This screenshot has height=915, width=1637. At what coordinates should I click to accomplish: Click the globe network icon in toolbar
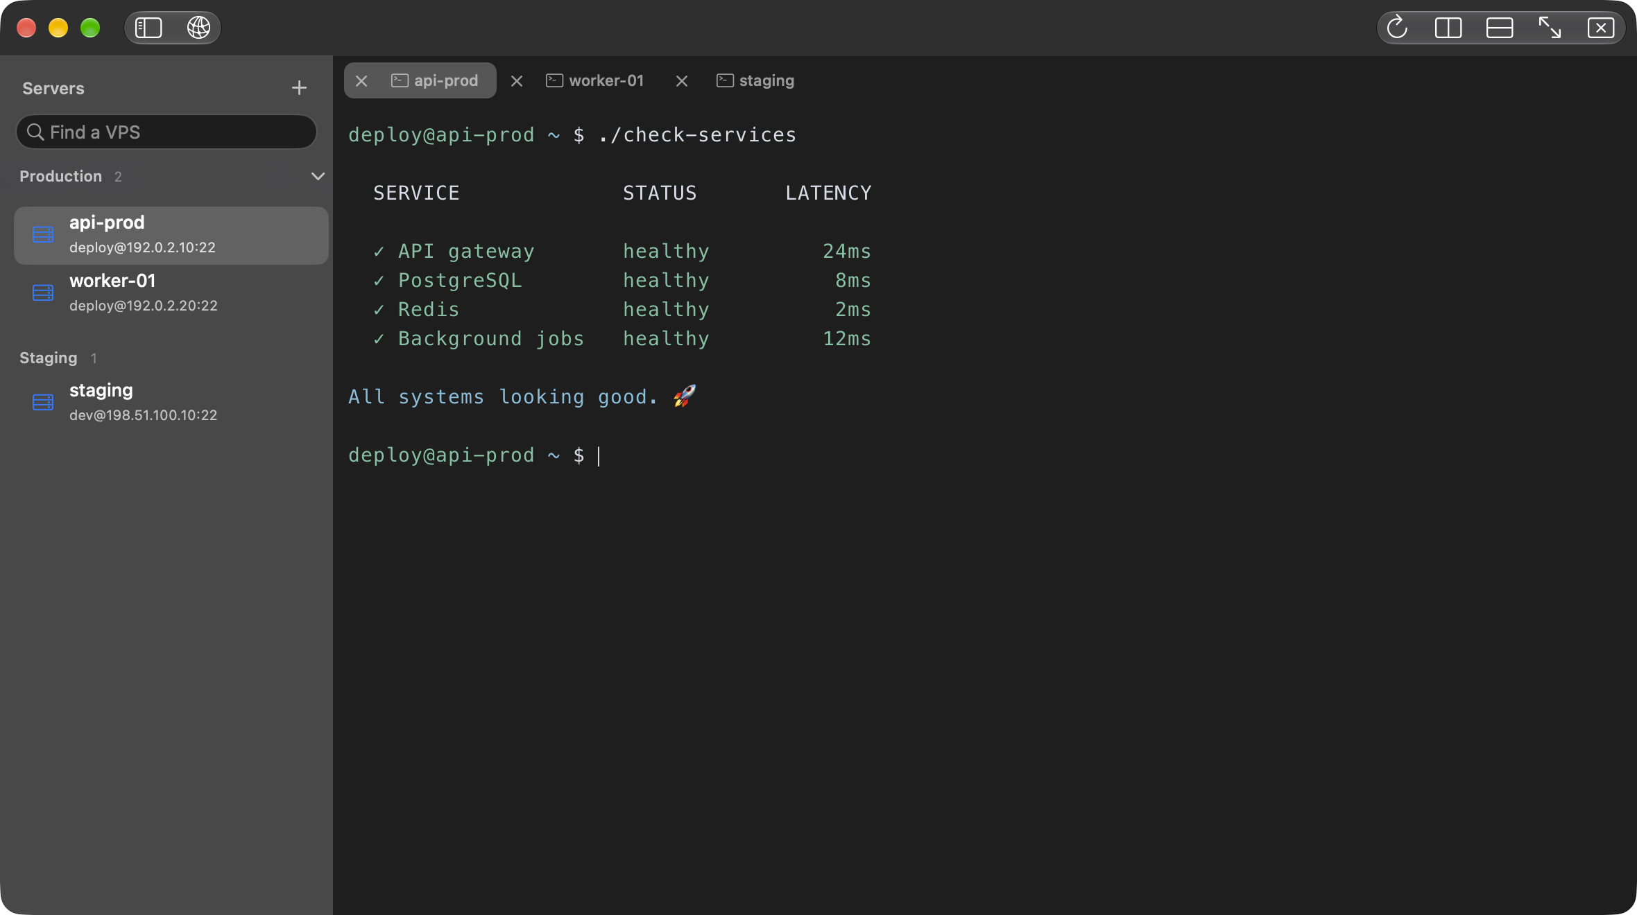coord(198,28)
